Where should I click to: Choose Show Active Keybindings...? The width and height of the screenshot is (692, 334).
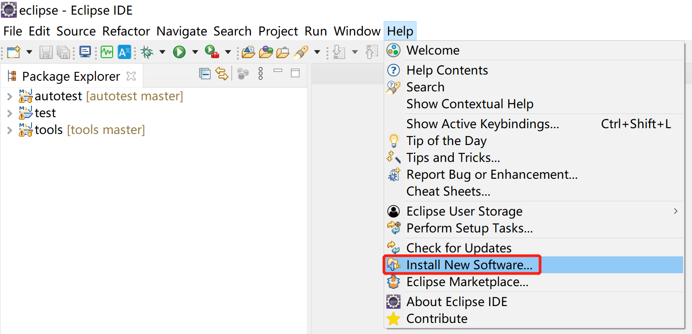pyautogui.click(x=534, y=124)
